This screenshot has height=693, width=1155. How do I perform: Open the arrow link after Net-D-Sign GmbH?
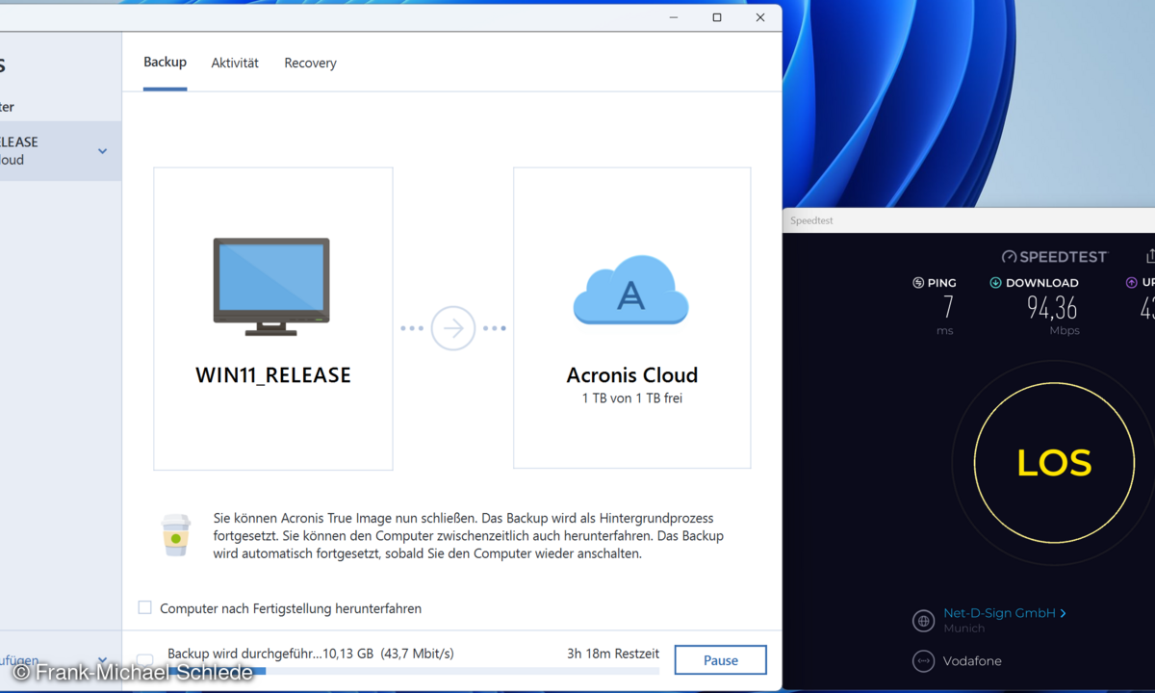[1063, 612]
